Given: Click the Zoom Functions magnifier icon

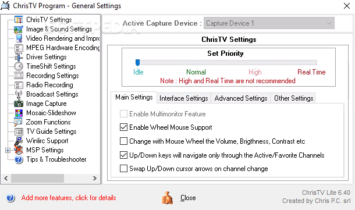Looking at the screenshot, I should [x=18, y=122].
